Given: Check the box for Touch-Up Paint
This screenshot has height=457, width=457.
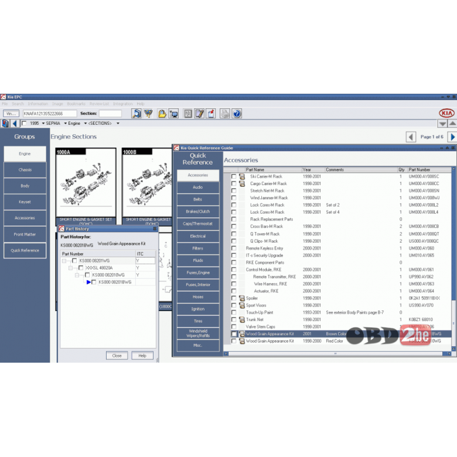Looking at the screenshot, I should click(x=234, y=312).
